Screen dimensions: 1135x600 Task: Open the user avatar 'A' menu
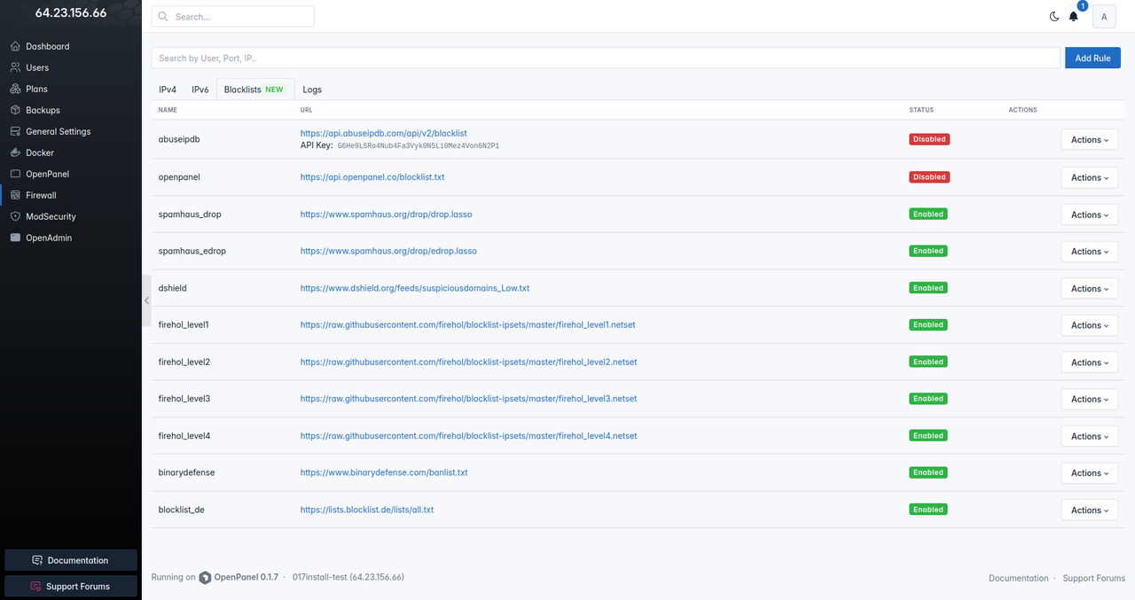[1104, 16]
